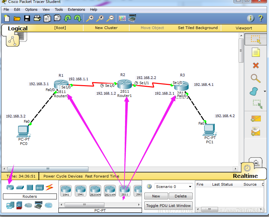Zoom in with the plus magnifier
The width and height of the screenshot is (269, 217).
click(x=90, y=18)
